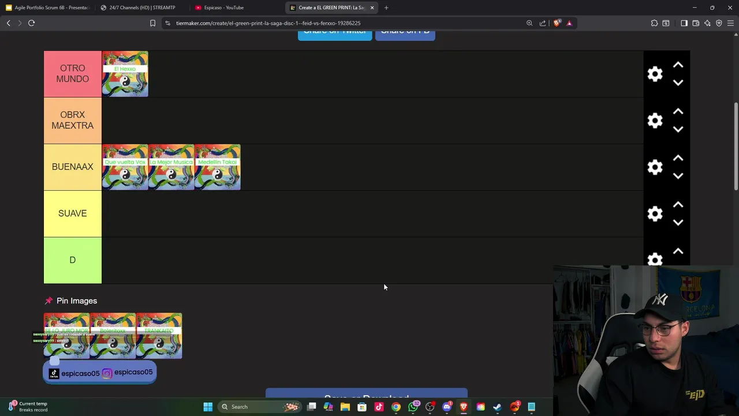The height and width of the screenshot is (416, 739).
Task: Move SUAVE row up
Action: click(x=678, y=205)
